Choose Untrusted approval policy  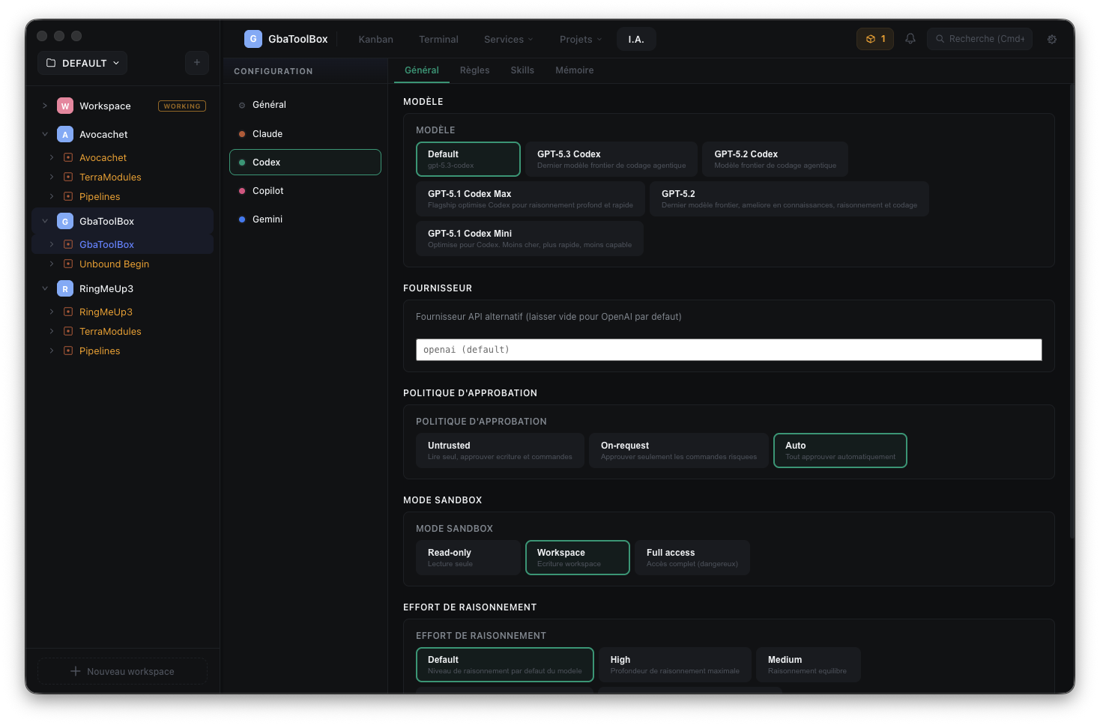point(500,450)
